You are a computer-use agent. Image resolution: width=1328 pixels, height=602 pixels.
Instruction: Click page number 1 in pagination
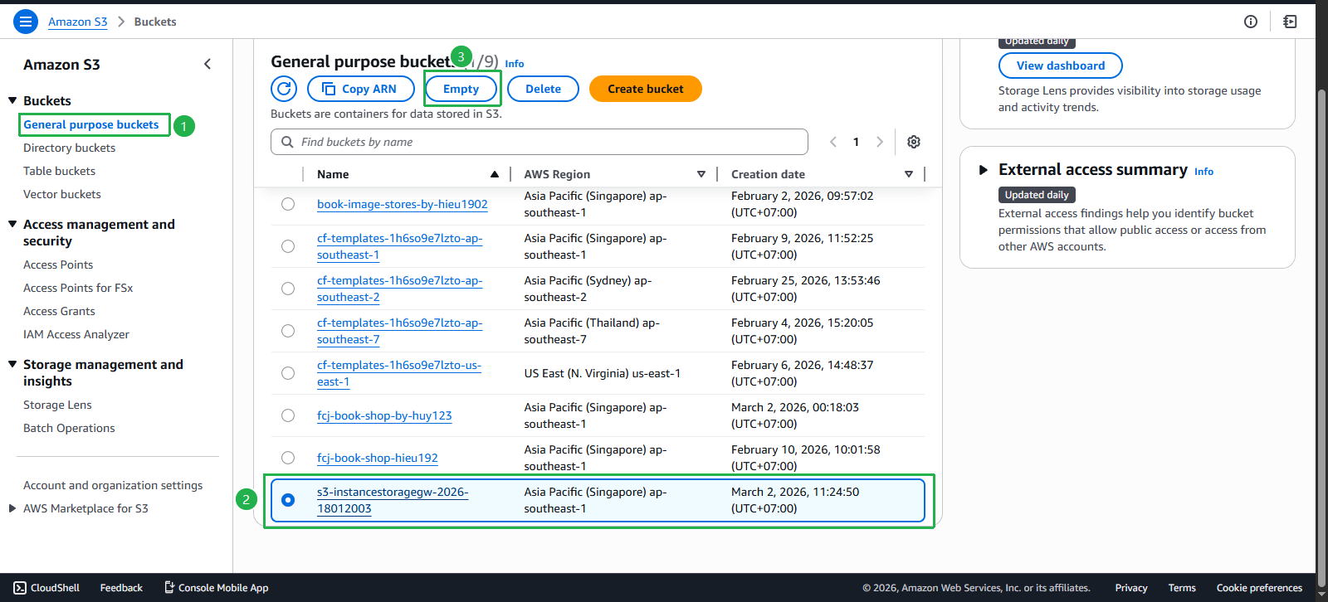856,142
